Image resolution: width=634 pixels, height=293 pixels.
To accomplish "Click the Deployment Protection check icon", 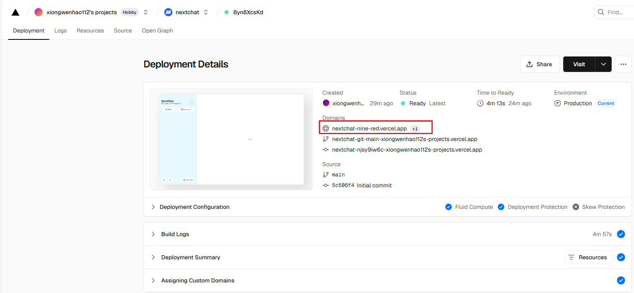I will (x=501, y=207).
